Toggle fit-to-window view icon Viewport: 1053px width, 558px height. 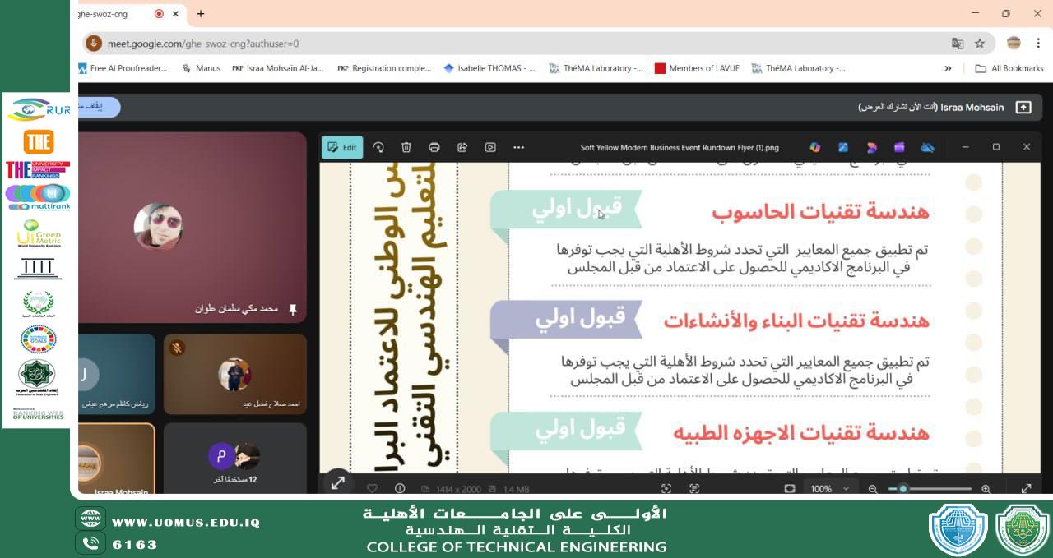790,488
